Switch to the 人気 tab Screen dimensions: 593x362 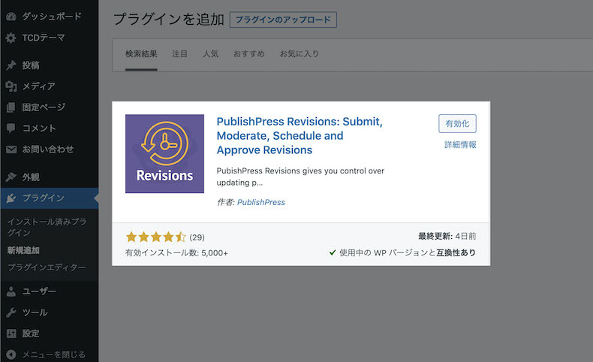point(210,54)
